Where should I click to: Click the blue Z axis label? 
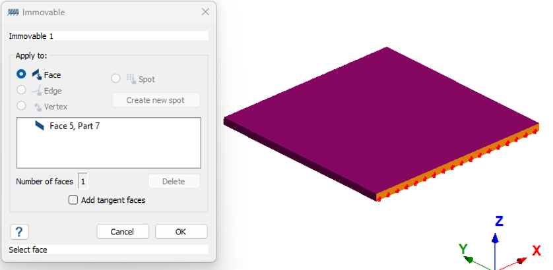click(499, 221)
